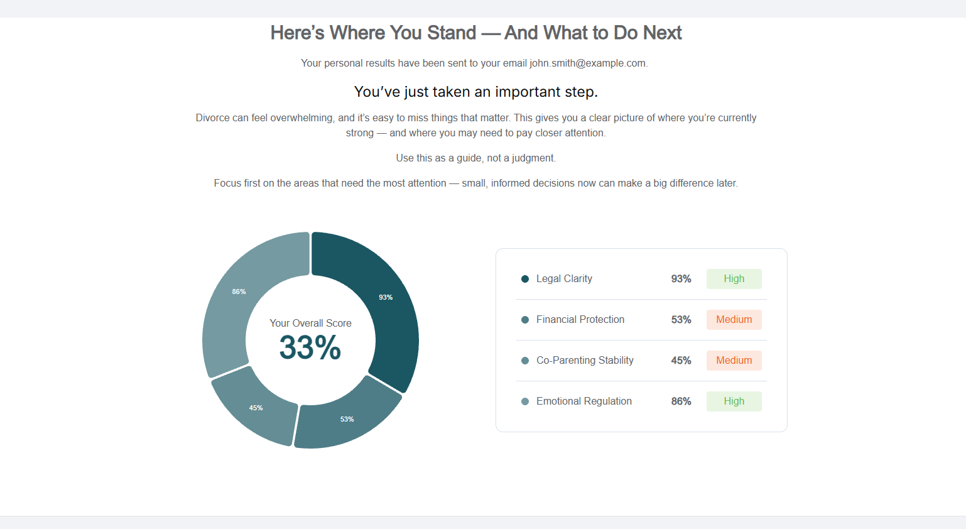Click the High badge for Legal Clarity
Image resolution: width=966 pixels, height=529 pixels.
coord(734,279)
